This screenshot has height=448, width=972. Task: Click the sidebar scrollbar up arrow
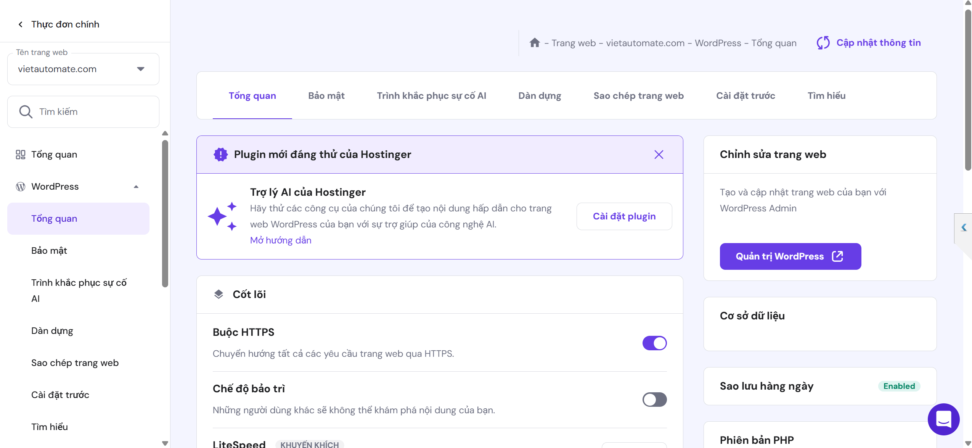click(165, 133)
